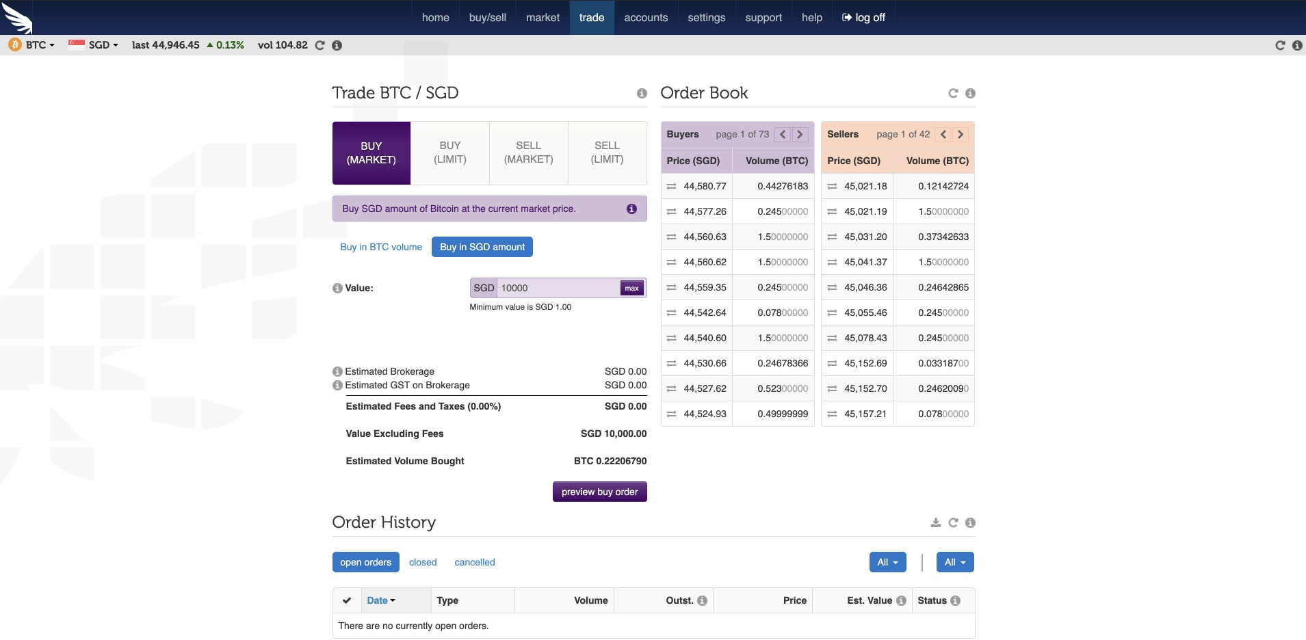Click buyer price 44,577.26
The image size is (1306, 640).
pyautogui.click(x=705, y=211)
